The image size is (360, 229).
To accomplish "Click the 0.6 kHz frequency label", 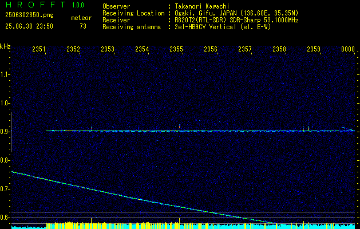I will click(5, 218).
